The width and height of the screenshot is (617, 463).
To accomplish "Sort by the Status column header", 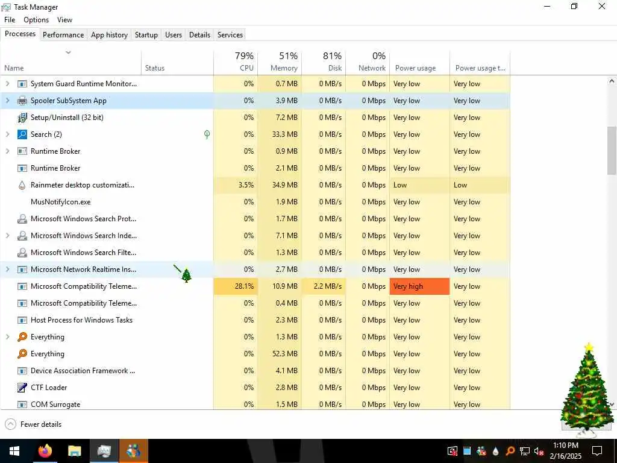I will [x=178, y=62].
